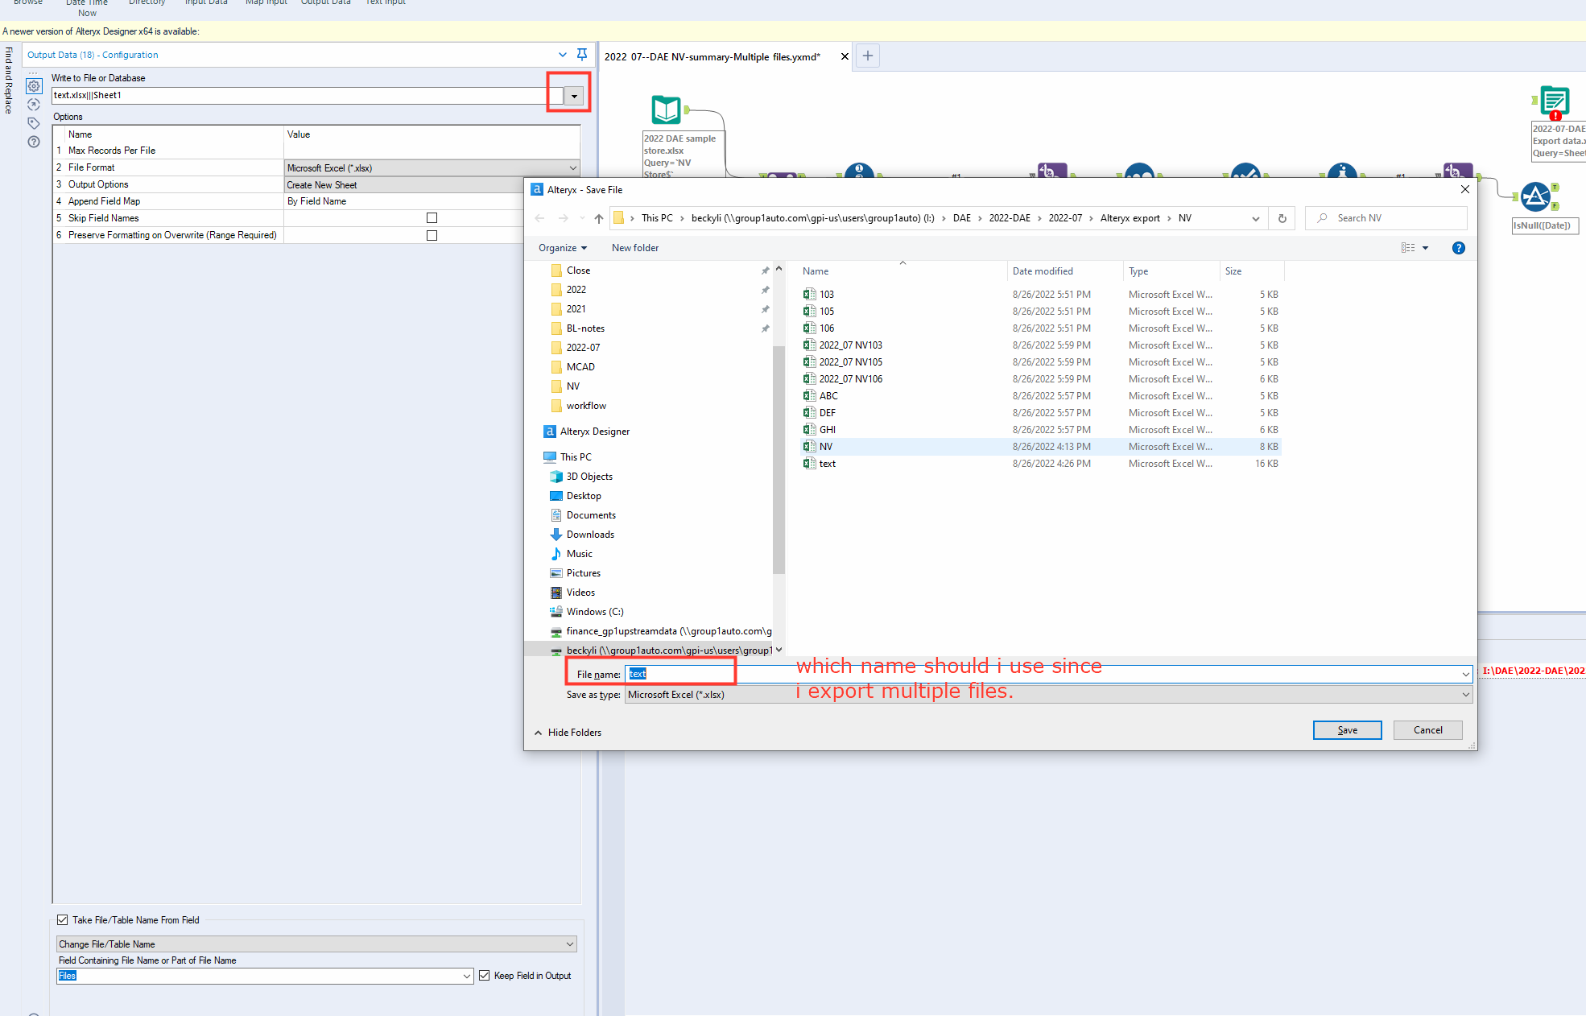
Task: Click the Cancel button in the Save dialog
Action: point(1427,729)
